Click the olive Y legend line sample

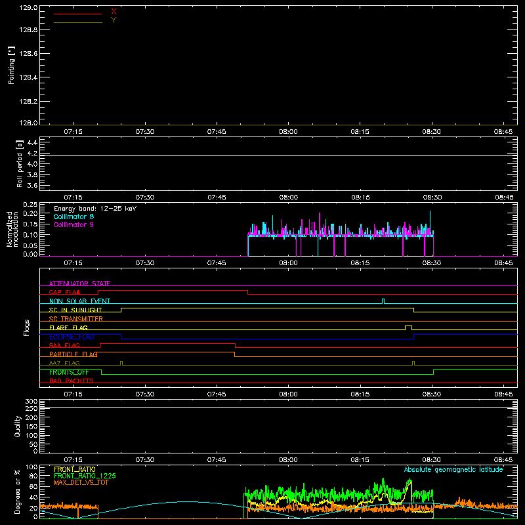(x=78, y=22)
